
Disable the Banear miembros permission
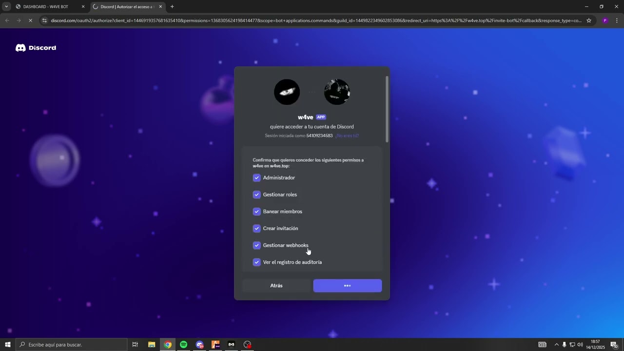tap(256, 212)
